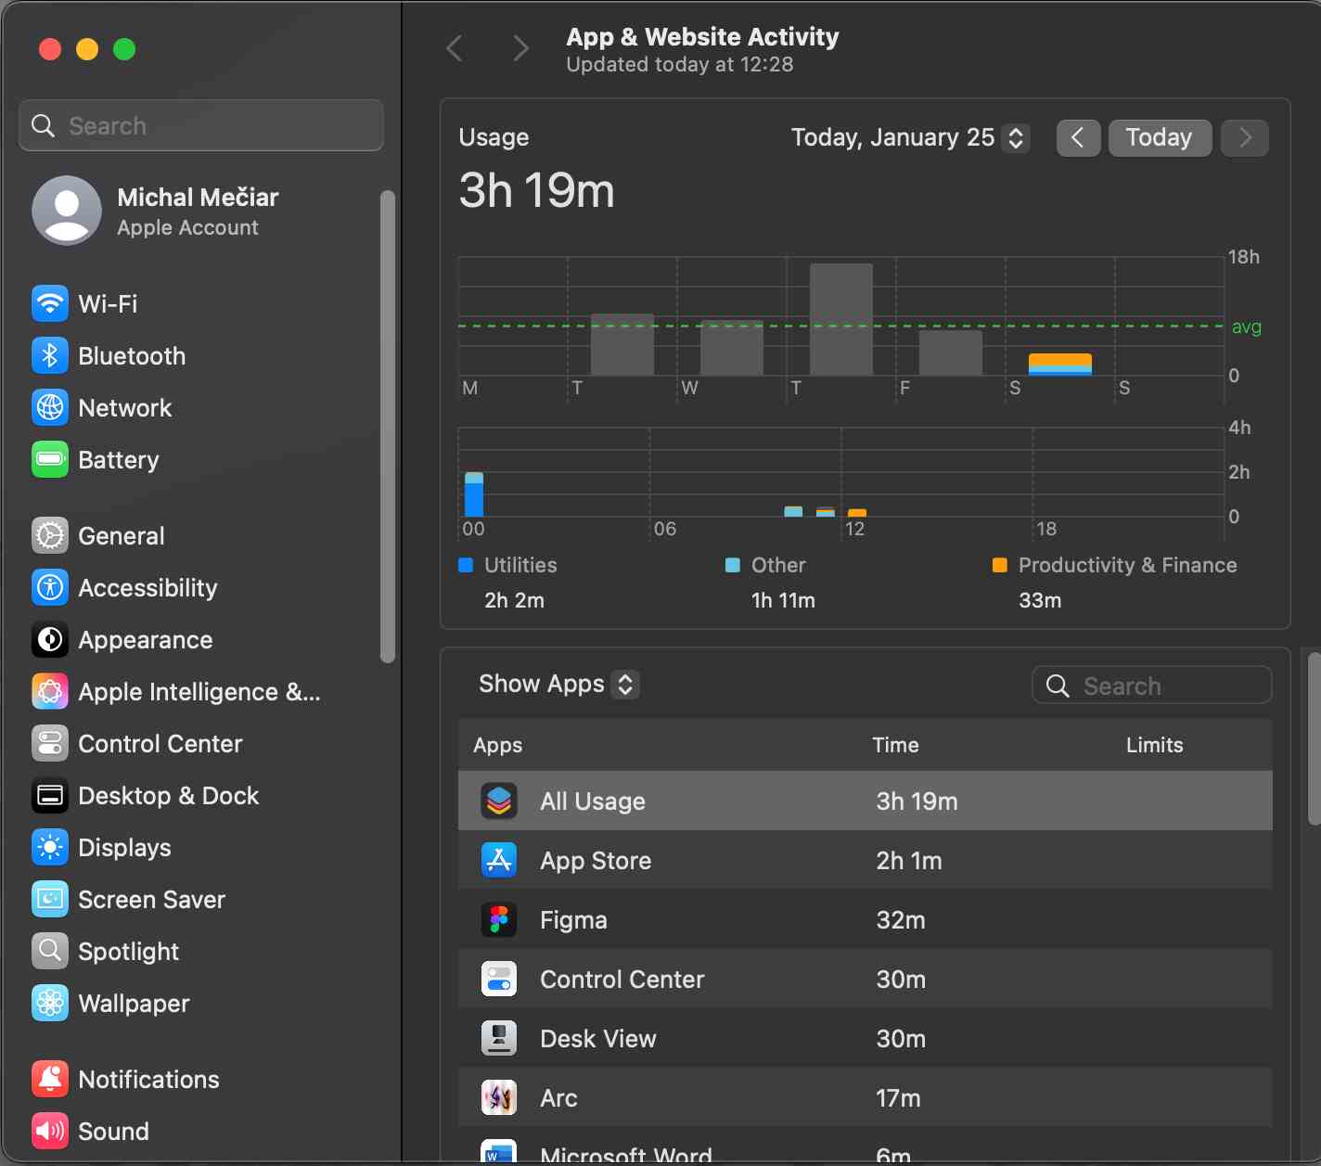1321x1166 pixels.
Task: Open Bluetooth label in sidebar
Action: click(132, 356)
